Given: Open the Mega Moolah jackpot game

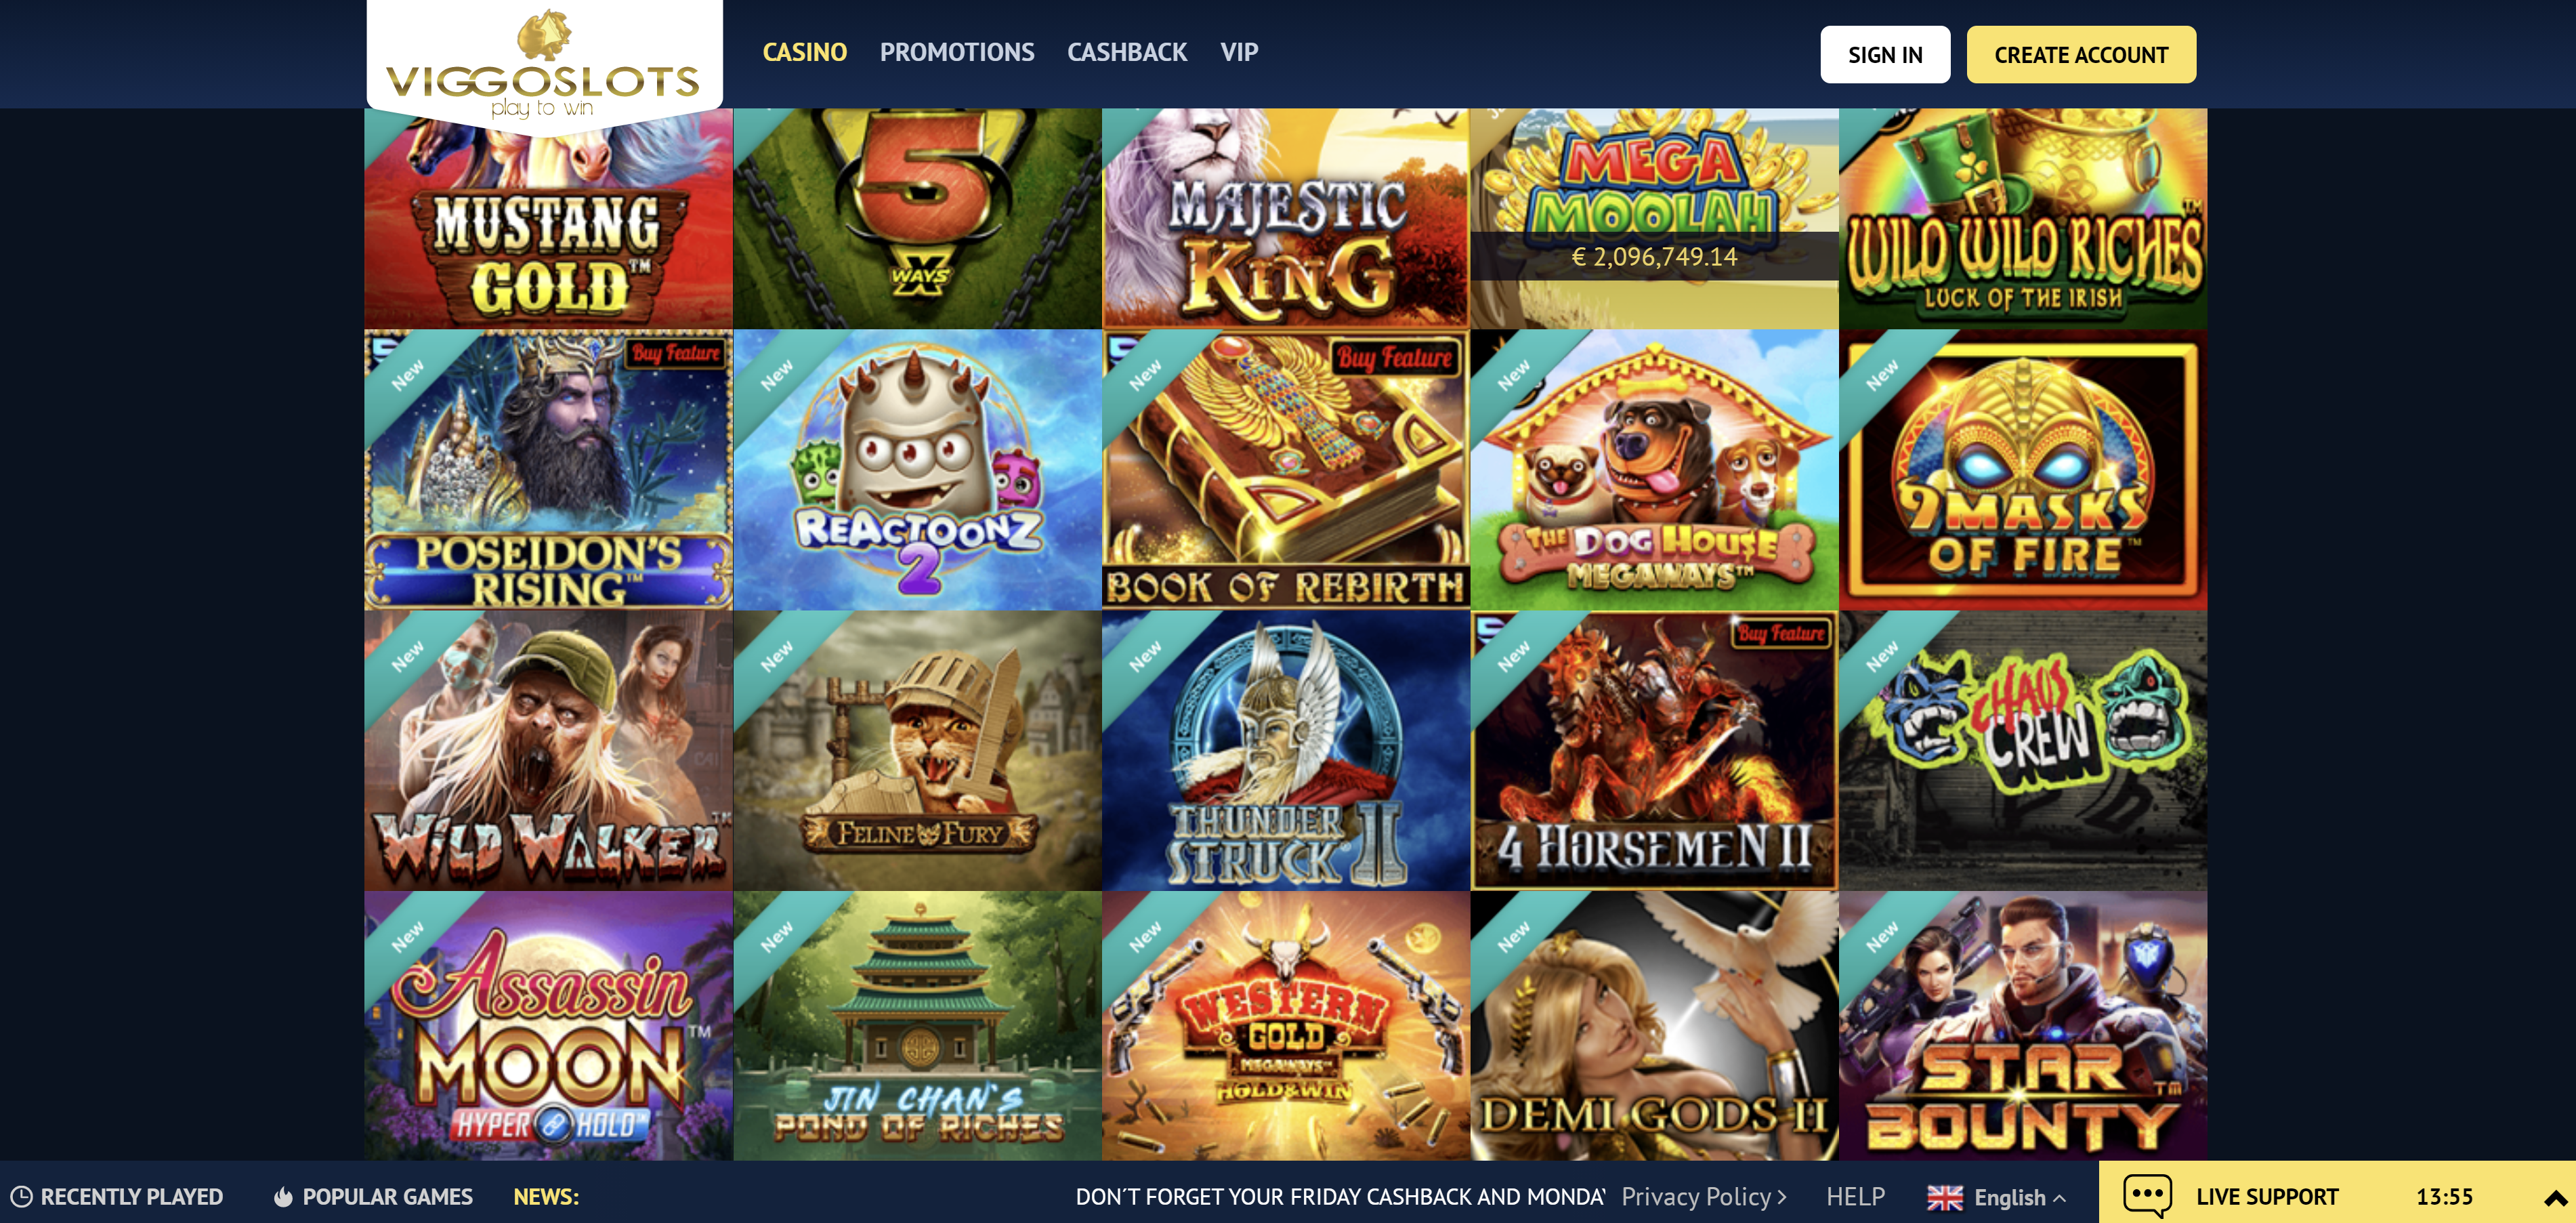Looking at the screenshot, I should coord(1654,218).
